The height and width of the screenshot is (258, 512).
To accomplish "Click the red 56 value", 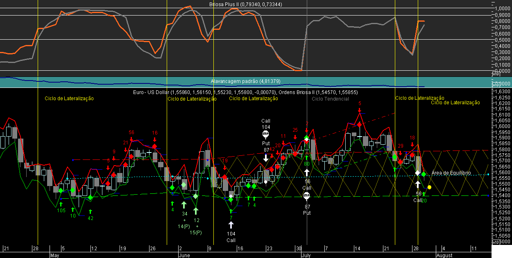I will (131, 132).
